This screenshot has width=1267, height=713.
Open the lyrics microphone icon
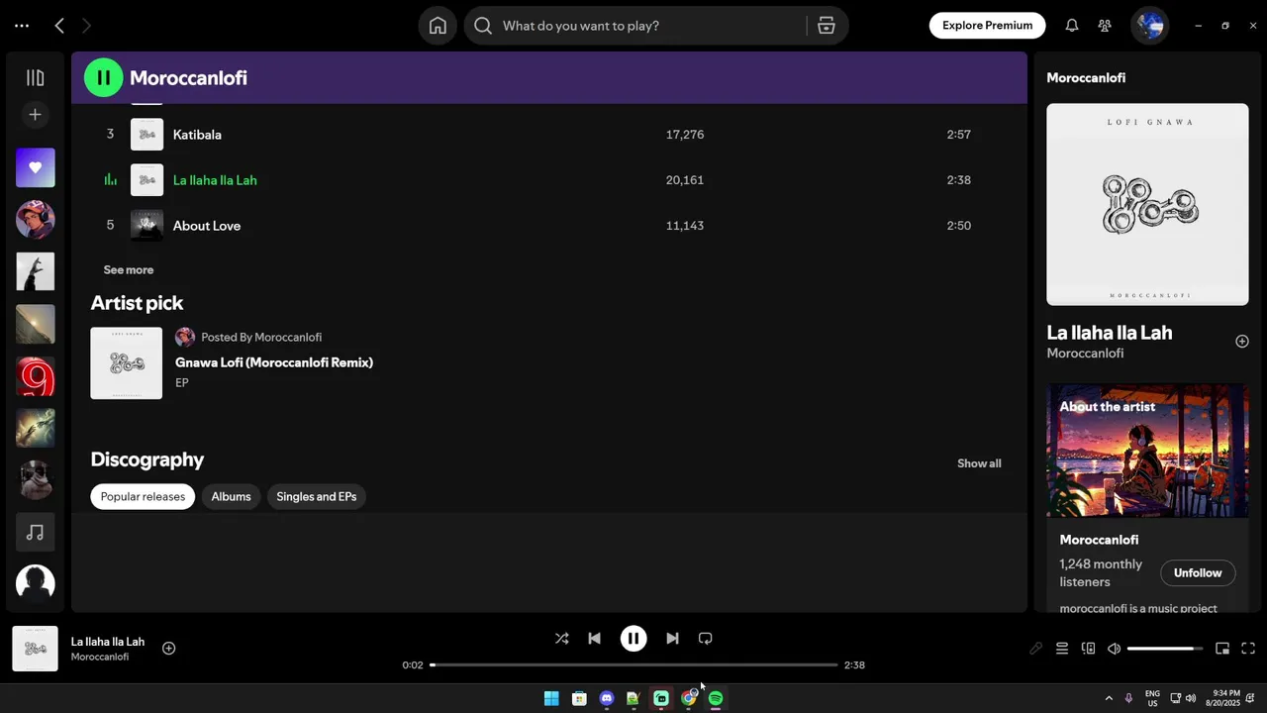click(x=1035, y=649)
